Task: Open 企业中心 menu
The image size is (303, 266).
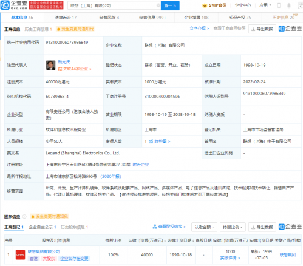Action: pos(243,5)
